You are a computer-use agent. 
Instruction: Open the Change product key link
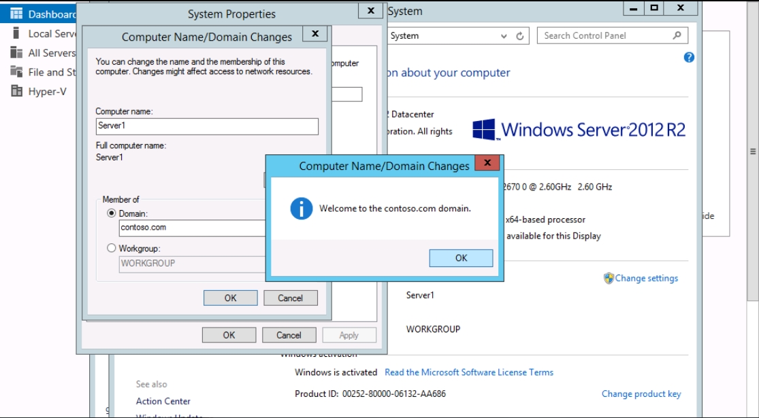pos(641,394)
